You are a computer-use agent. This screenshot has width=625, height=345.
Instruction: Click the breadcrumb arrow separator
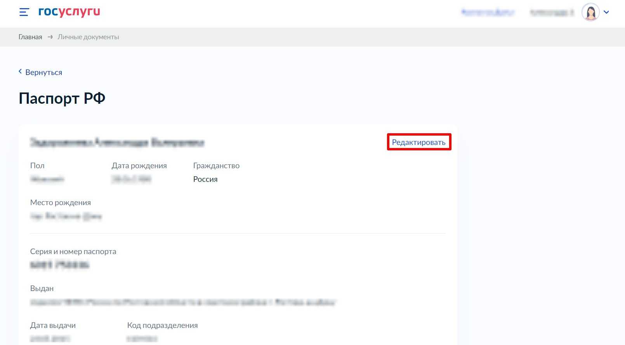pyautogui.click(x=50, y=37)
